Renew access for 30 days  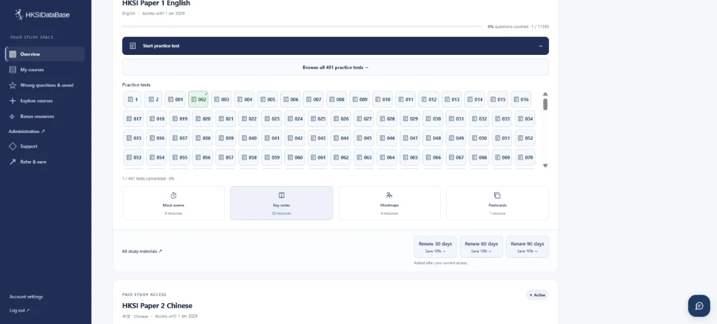pos(436,246)
